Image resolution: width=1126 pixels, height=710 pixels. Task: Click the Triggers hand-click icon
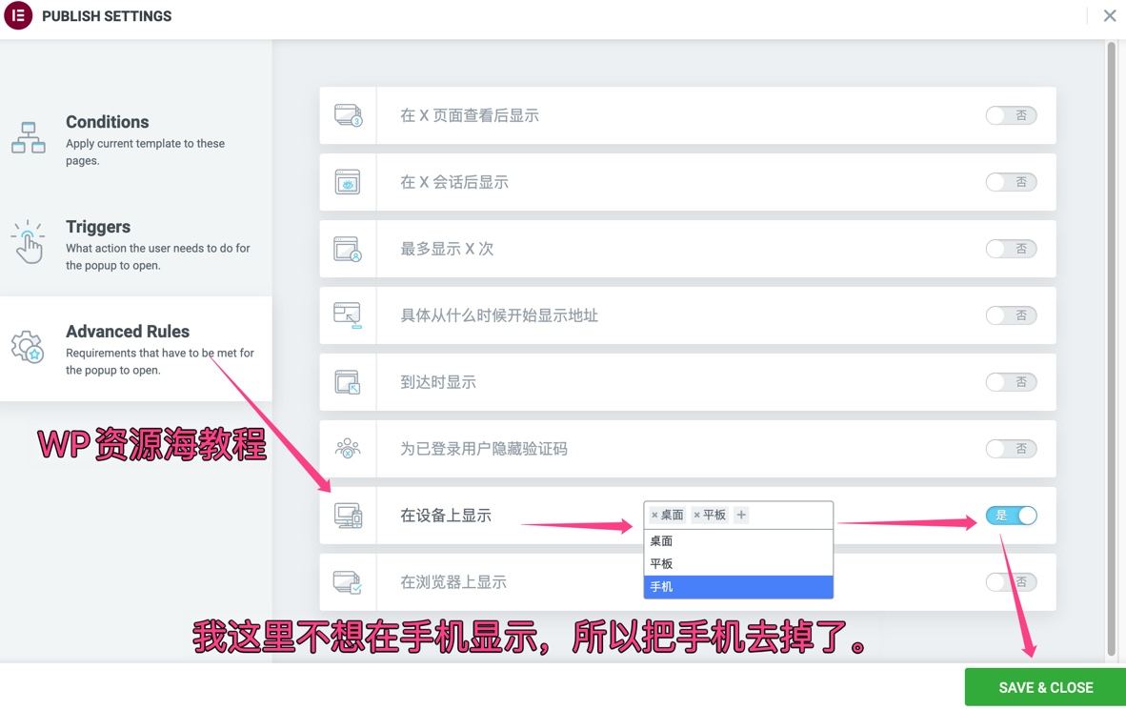point(28,241)
